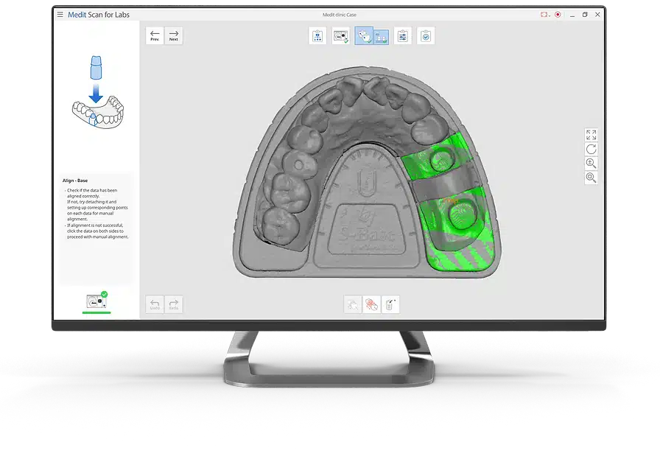Viewport: 660px width, 476px height.
Task: Go back with the Prev. arrow button
Action: coord(155,36)
